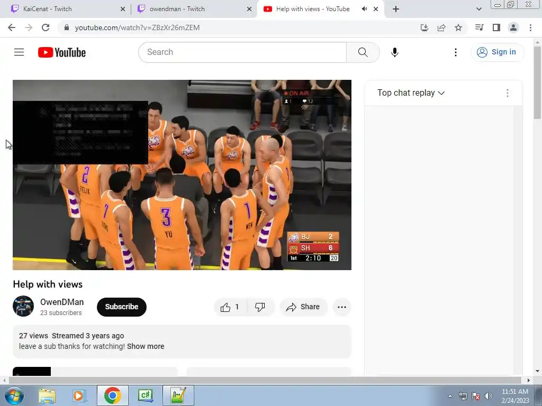Share this page from address bar
Screen dimensions: 542x406
441,27
